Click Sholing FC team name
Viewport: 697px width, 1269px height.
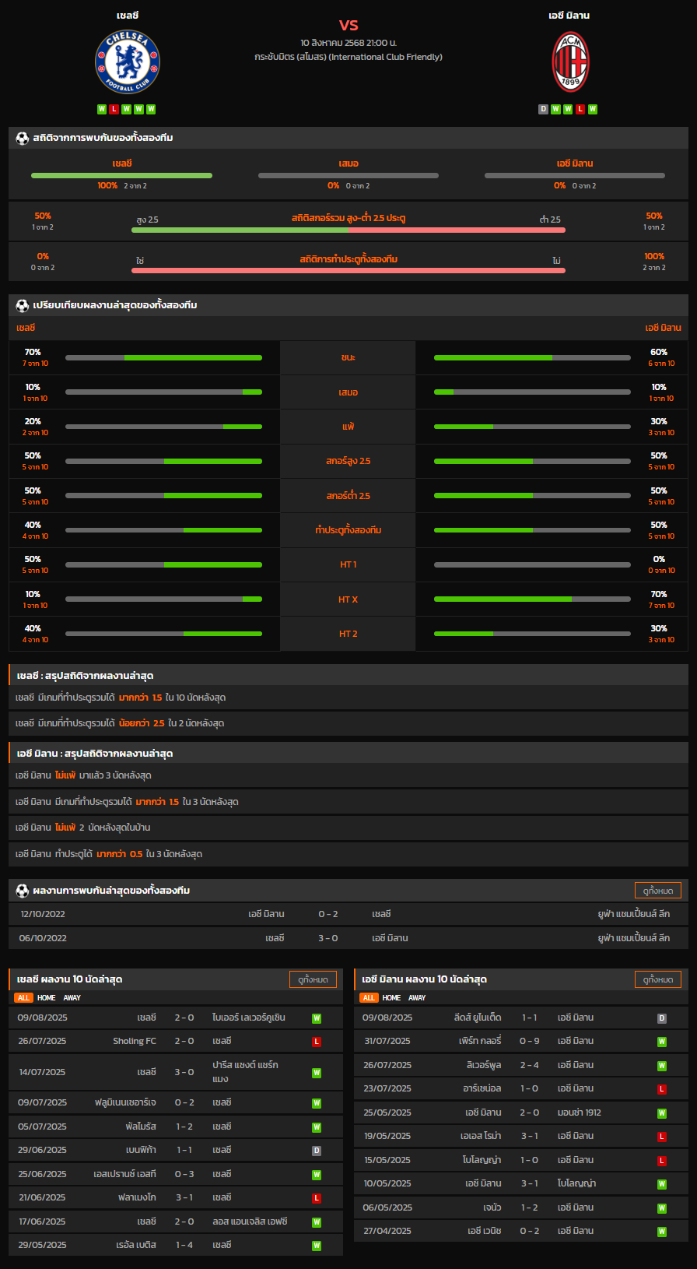click(x=135, y=1041)
